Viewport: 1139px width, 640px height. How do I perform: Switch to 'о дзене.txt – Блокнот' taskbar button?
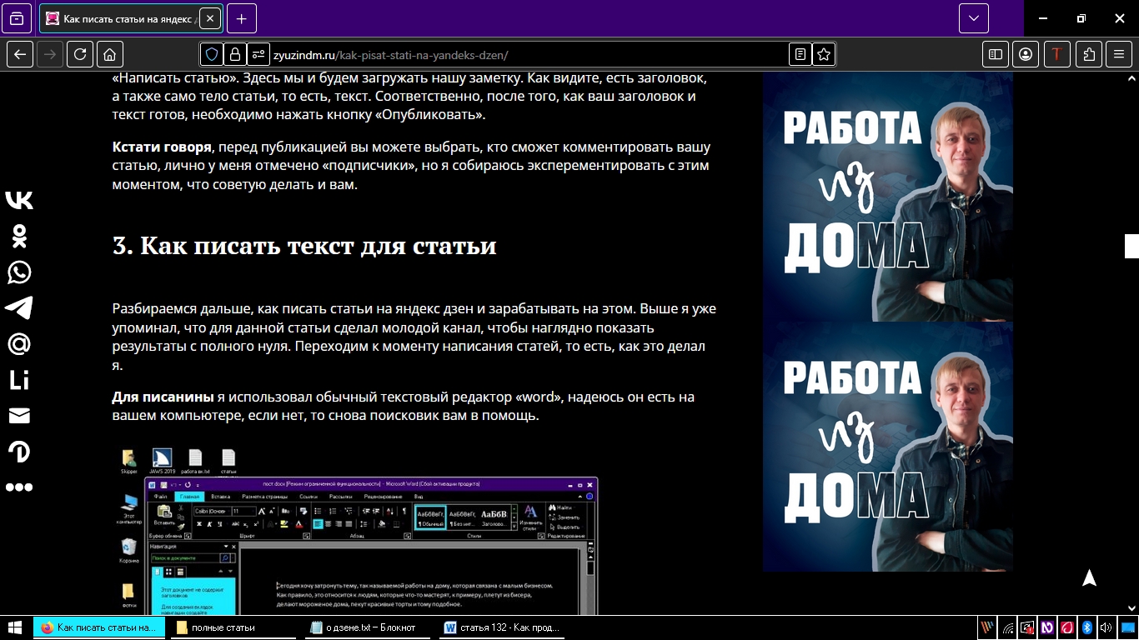(369, 627)
